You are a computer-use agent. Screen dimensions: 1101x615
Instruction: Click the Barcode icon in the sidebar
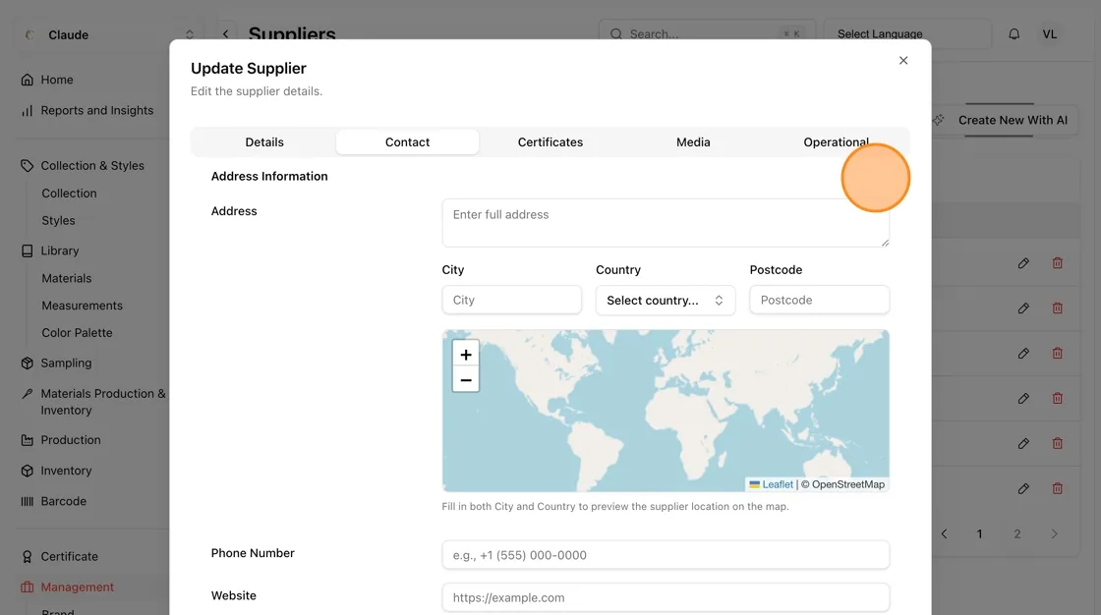[28, 501]
